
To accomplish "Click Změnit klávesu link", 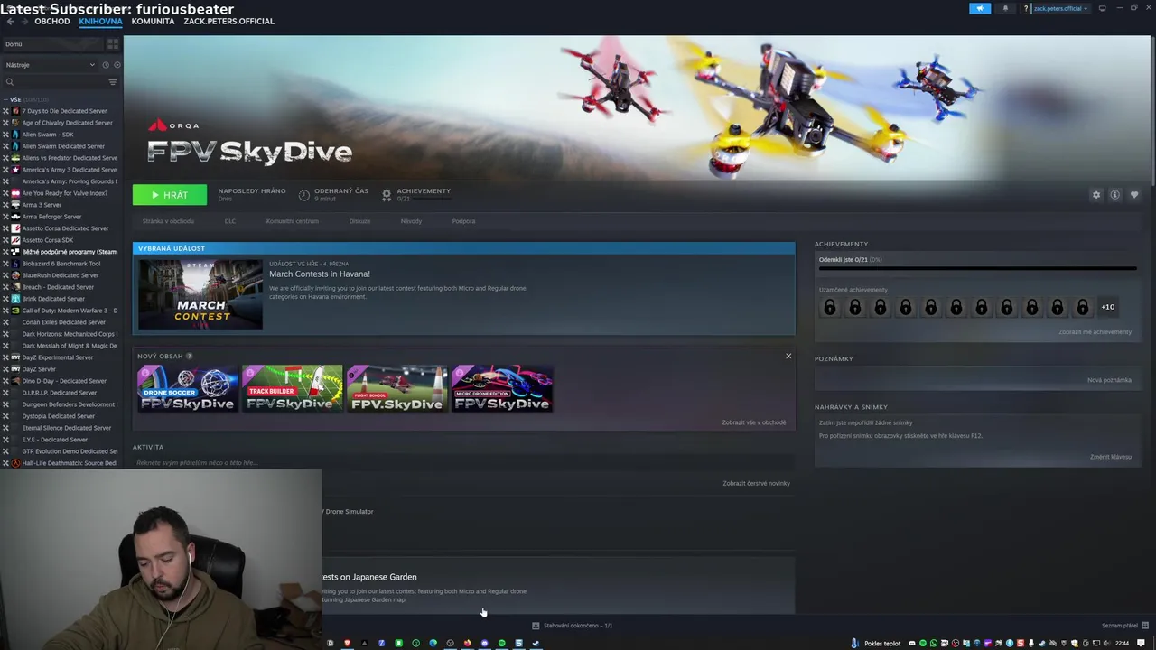I will coord(1111,457).
